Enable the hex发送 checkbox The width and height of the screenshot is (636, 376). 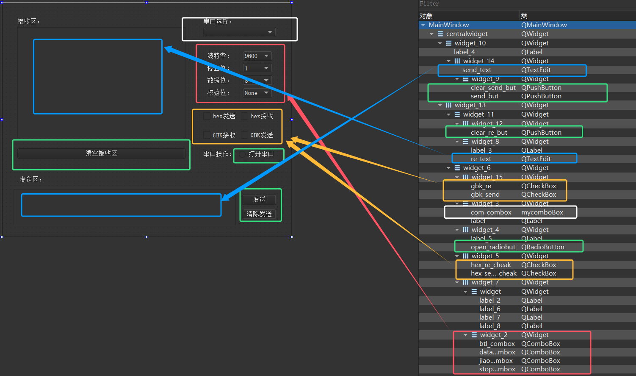[x=207, y=116]
